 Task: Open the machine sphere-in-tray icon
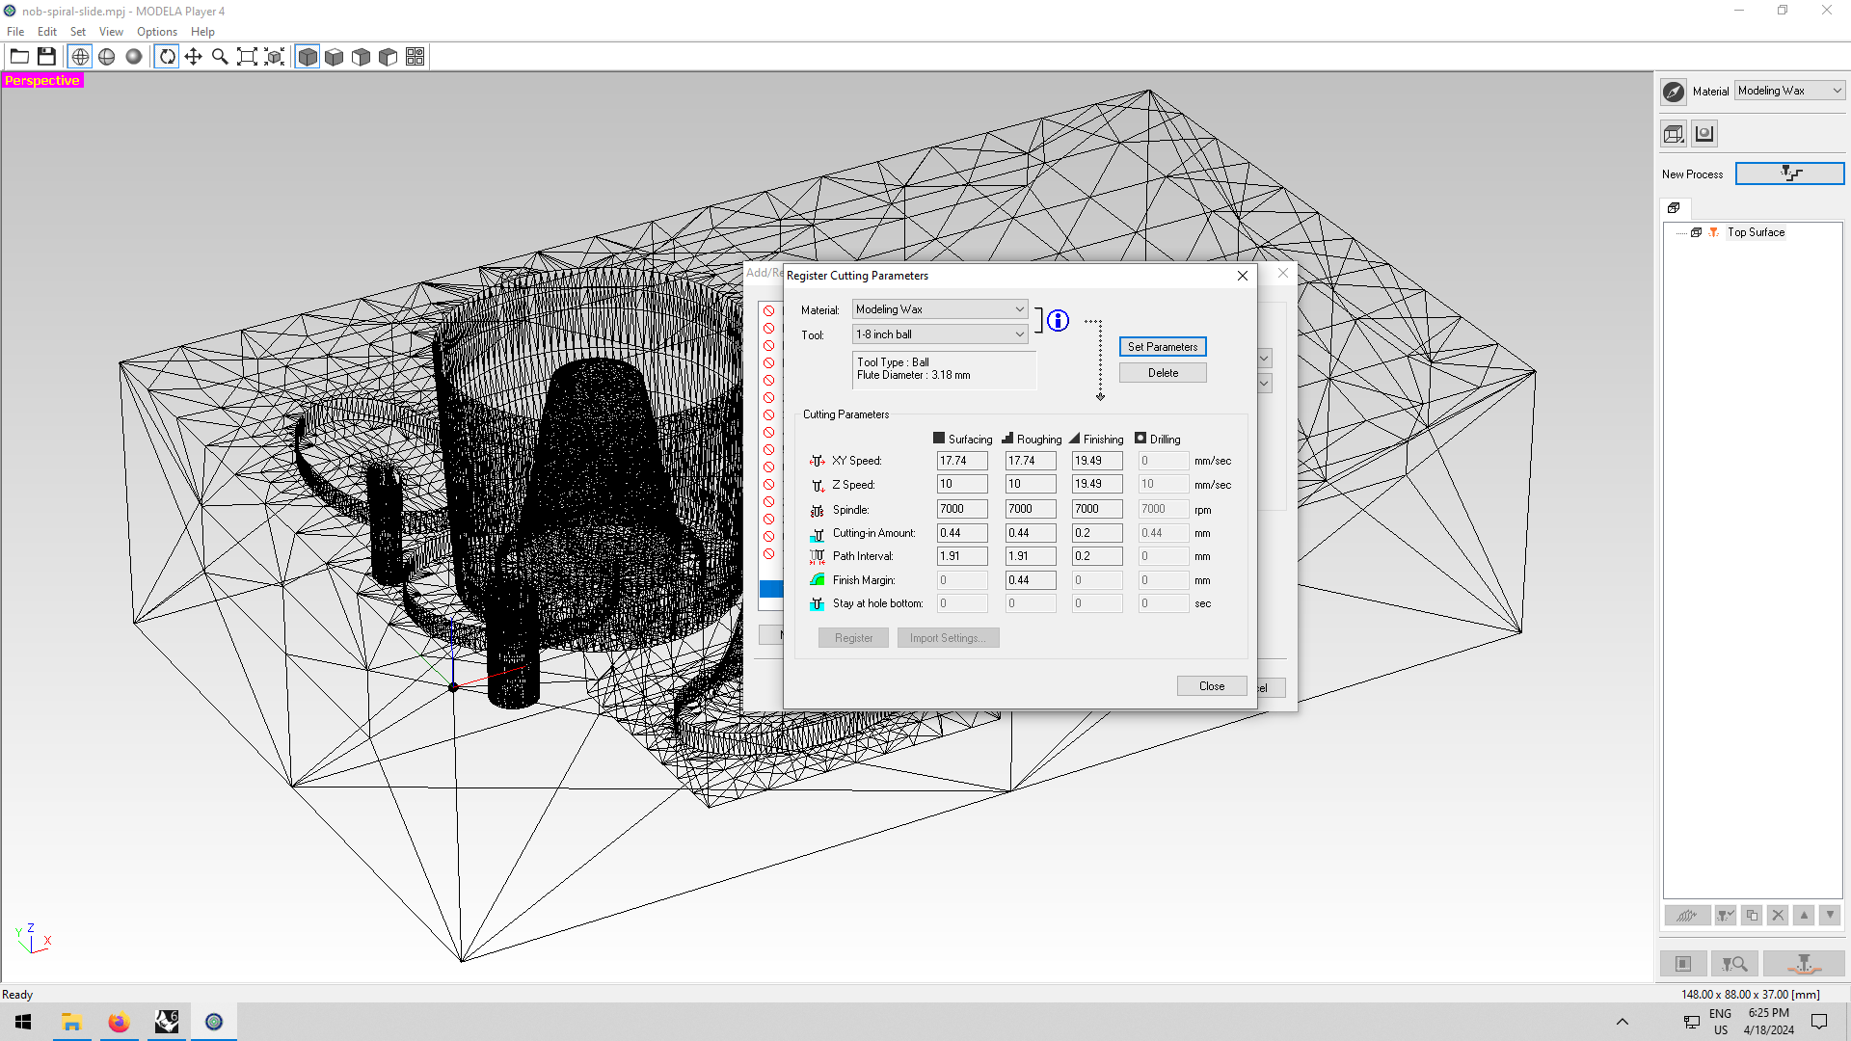tap(1704, 134)
